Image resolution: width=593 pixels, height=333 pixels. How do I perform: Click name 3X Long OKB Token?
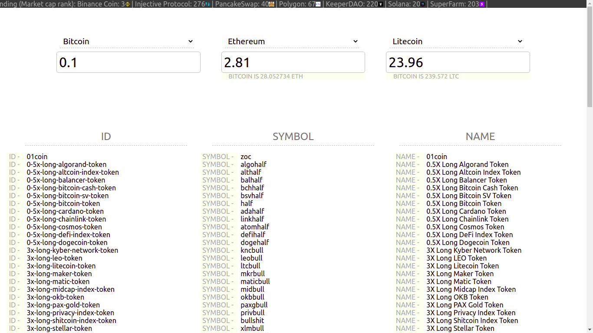[458, 297]
